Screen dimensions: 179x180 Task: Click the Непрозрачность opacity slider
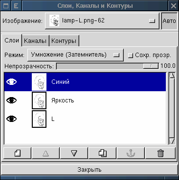(107, 66)
